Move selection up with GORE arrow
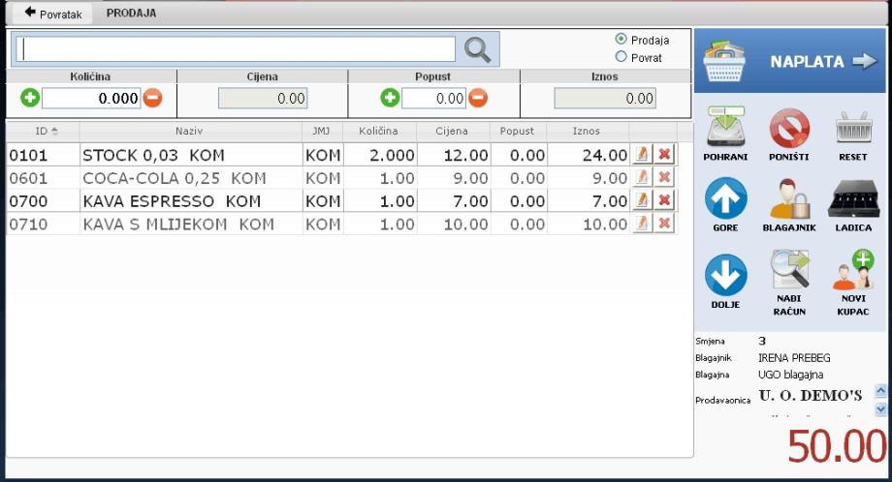Screen dimensions: 892x482 coord(725,198)
